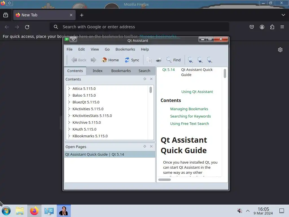Screen dimensions: 289x217
Task: Open Firefox View recent browsing icon
Action: [6, 15]
